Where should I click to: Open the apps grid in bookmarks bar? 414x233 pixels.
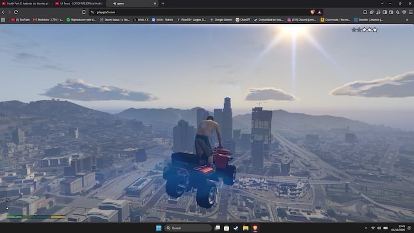tap(3, 20)
